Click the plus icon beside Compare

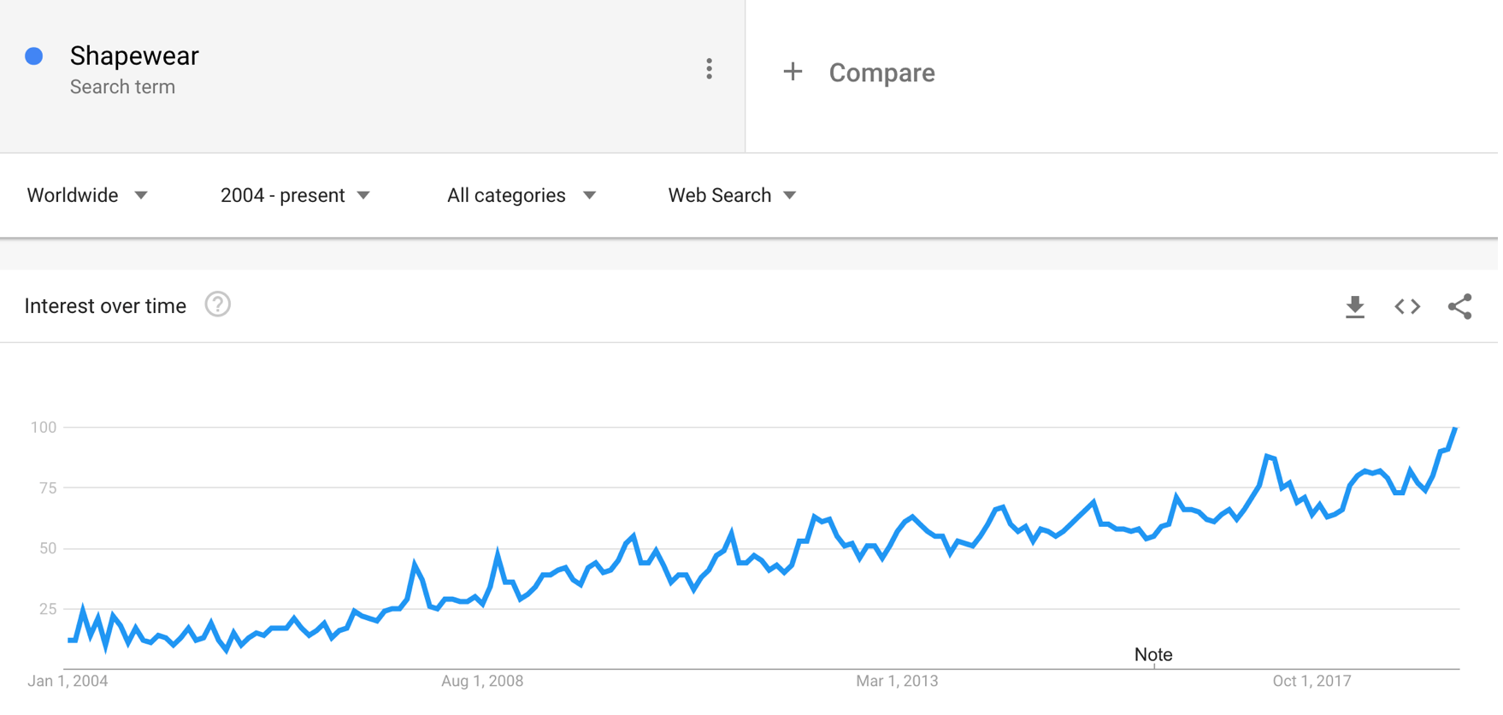click(x=793, y=72)
